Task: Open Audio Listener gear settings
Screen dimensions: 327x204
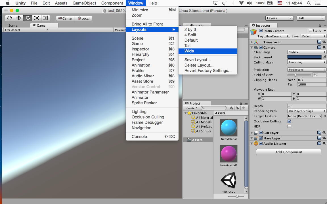Action: [324, 143]
